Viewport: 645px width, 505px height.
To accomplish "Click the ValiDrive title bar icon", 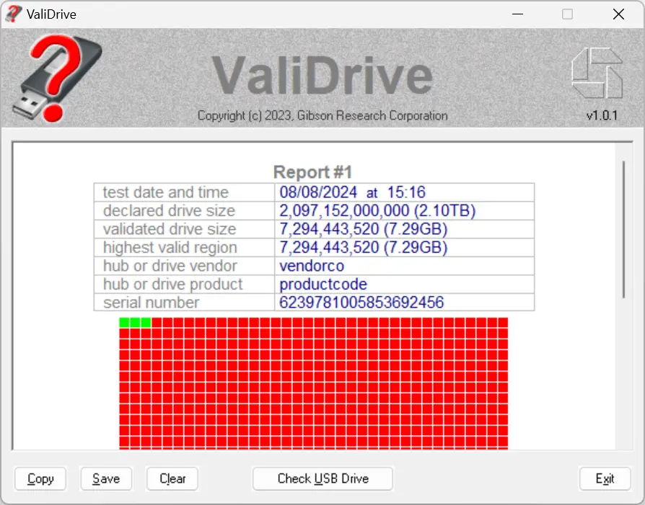I will [x=13, y=14].
